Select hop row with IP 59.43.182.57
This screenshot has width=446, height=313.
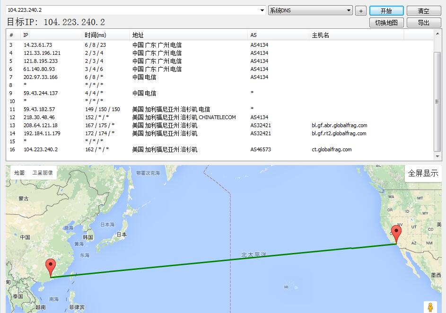pyautogui.click(x=219, y=109)
